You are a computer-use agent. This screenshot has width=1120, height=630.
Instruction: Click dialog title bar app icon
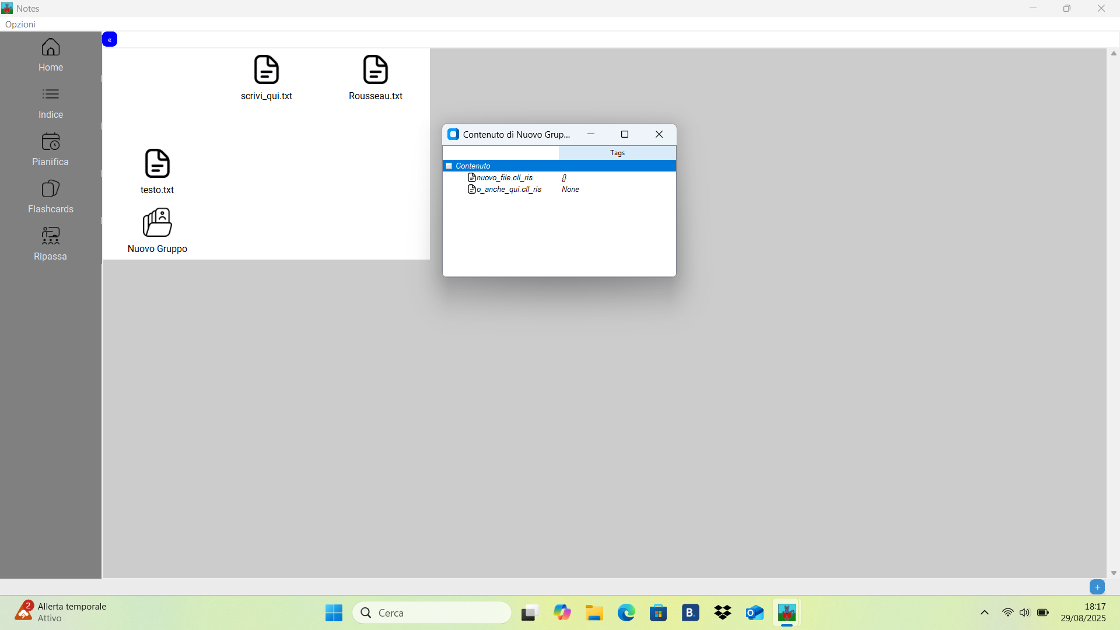(x=453, y=134)
